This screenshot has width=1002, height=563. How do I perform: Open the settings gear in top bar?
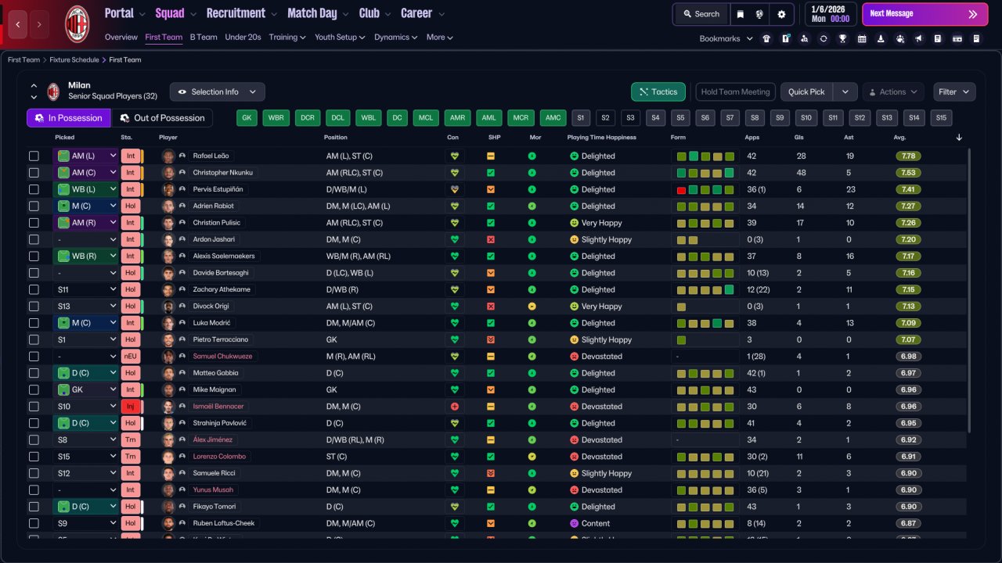781,14
